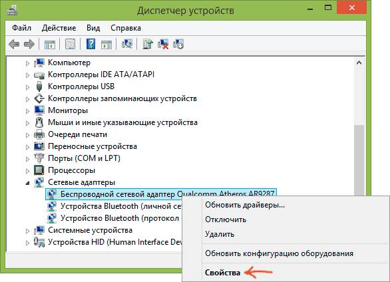Select the Устройства HID icon

click(x=39, y=242)
